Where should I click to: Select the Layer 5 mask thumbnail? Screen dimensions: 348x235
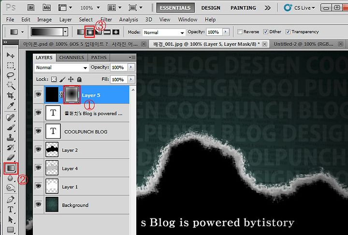click(72, 94)
